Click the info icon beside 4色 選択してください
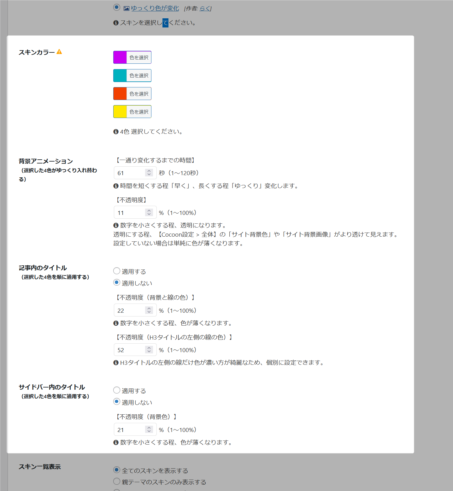This screenshot has height=491, width=453. [x=116, y=132]
